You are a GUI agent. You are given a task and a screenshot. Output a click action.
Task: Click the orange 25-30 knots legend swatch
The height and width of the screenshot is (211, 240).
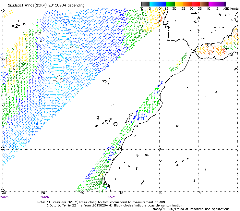click(x=187, y=4)
